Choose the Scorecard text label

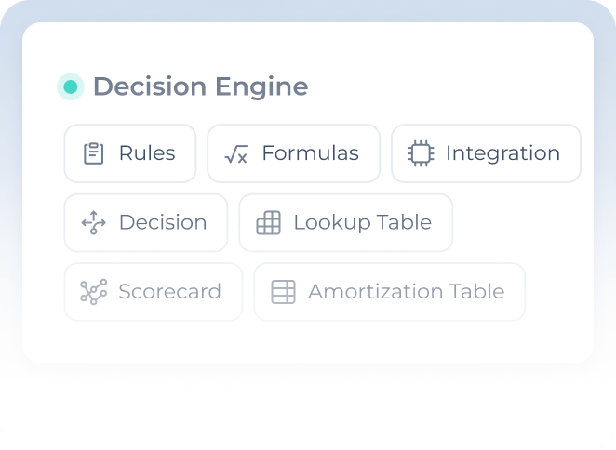(x=169, y=292)
